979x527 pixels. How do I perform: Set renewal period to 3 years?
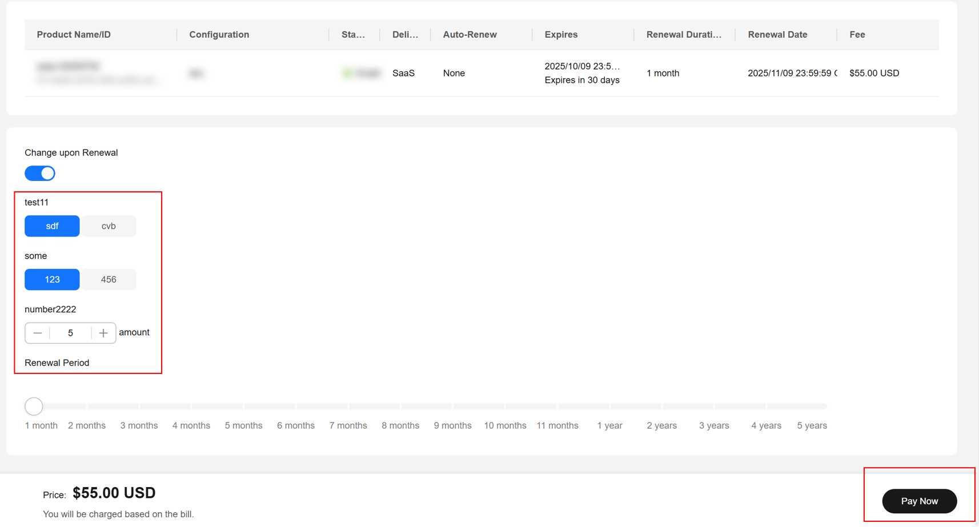pyautogui.click(x=714, y=425)
